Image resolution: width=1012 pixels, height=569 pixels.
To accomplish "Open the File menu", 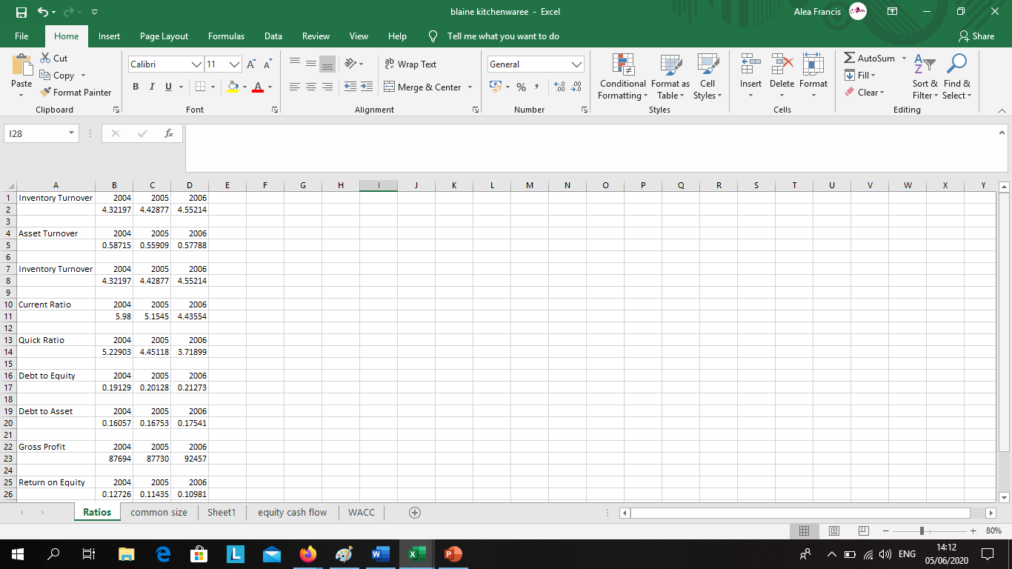I will (21, 36).
